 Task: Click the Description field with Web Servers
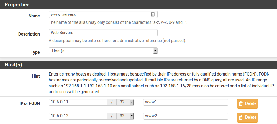coord(103,33)
